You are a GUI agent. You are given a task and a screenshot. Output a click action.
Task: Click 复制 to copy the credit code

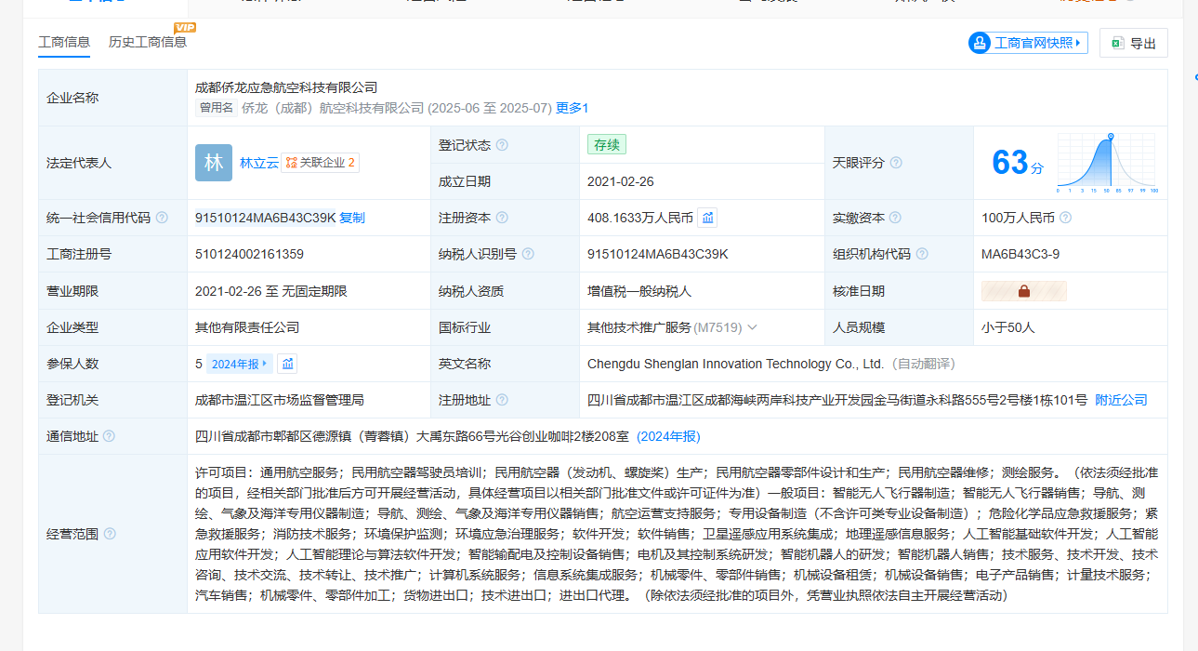[352, 218]
